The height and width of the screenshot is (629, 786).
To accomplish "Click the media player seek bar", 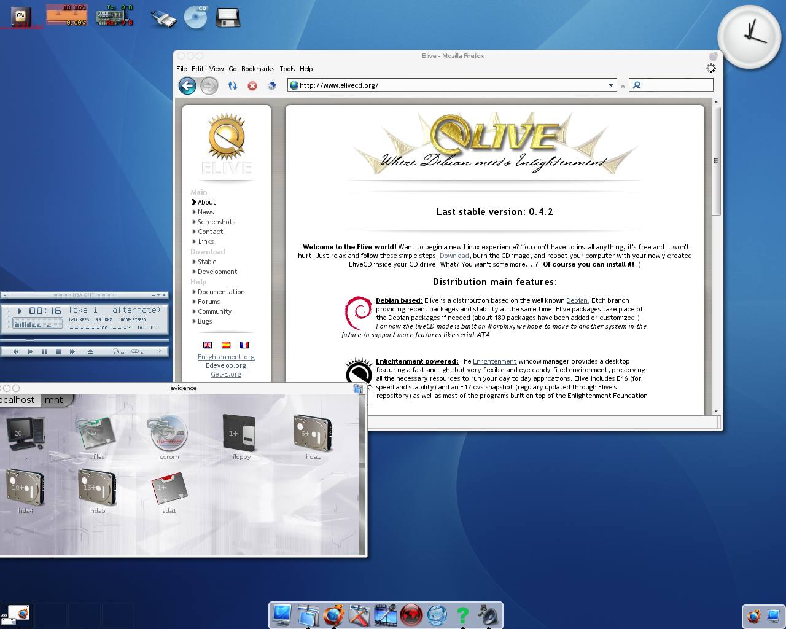I will pyautogui.click(x=84, y=340).
